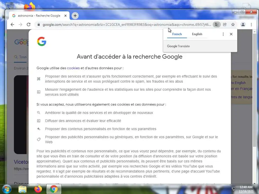
Task: Click the network icon in system tray
Action: pos(233,189)
